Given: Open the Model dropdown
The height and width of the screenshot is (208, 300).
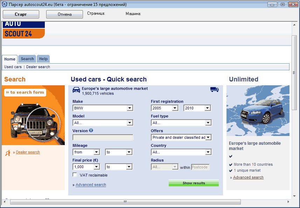Looking at the screenshot, I should [x=103, y=123].
